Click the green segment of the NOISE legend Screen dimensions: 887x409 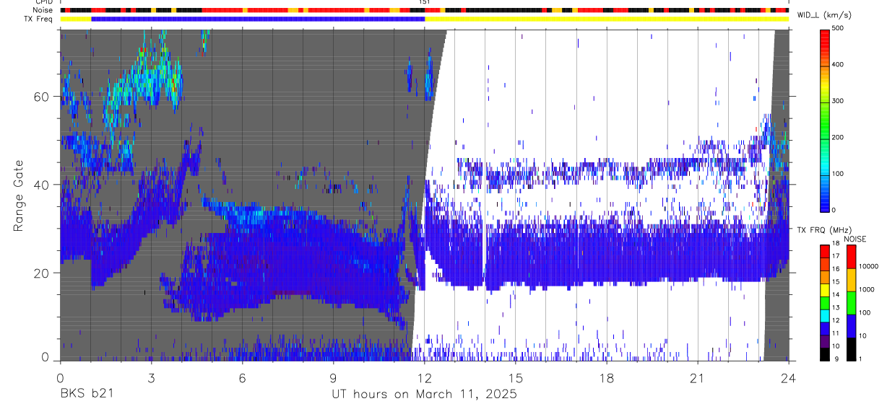pos(851,303)
